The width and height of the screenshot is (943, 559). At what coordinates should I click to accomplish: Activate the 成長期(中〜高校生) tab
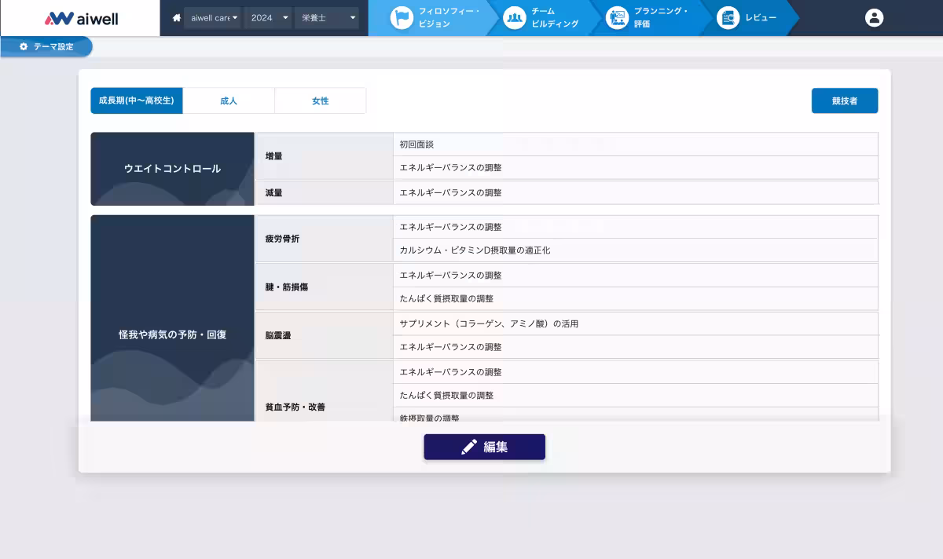click(137, 100)
